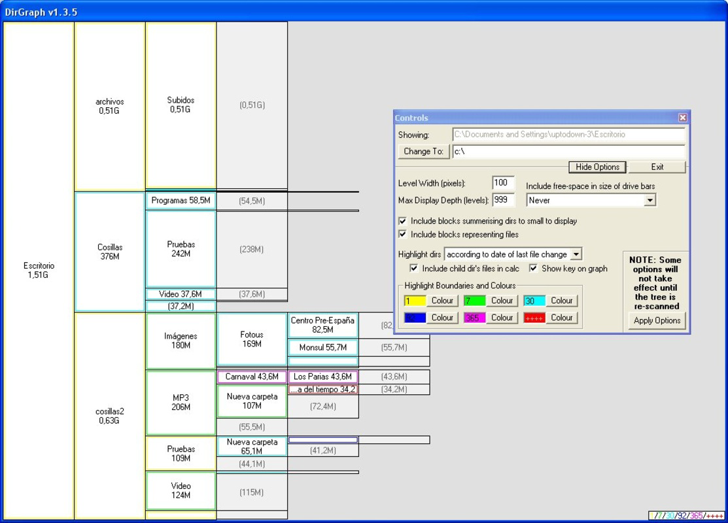
Task: Select the Nueva carpeta 107M block
Action: coord(252,401)
